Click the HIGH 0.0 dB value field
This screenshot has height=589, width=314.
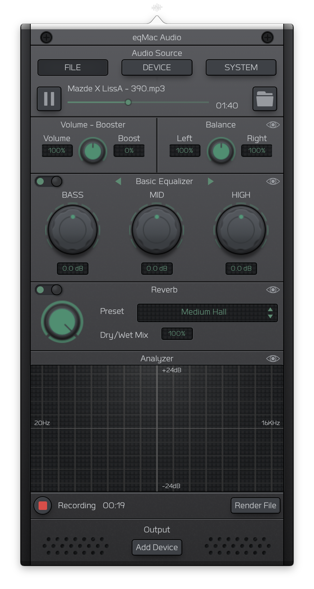pyautogui.click(x=241, y=269)
